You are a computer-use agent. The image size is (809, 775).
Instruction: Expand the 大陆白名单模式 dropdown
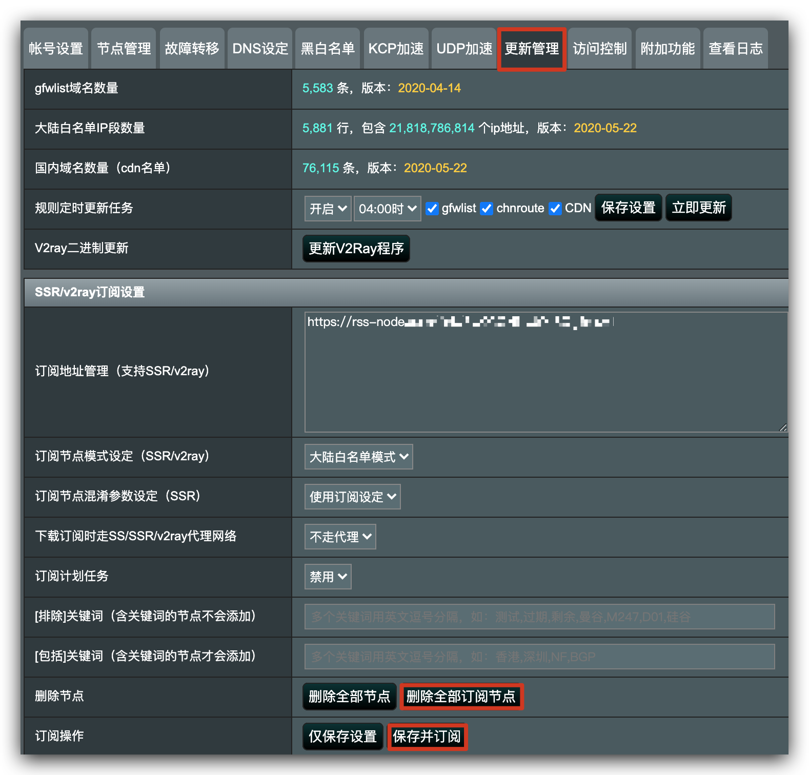pyautogui.click(x=358, y=457)
